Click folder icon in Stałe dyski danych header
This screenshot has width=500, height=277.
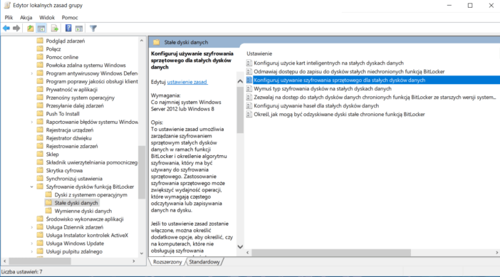coord(156,42)
